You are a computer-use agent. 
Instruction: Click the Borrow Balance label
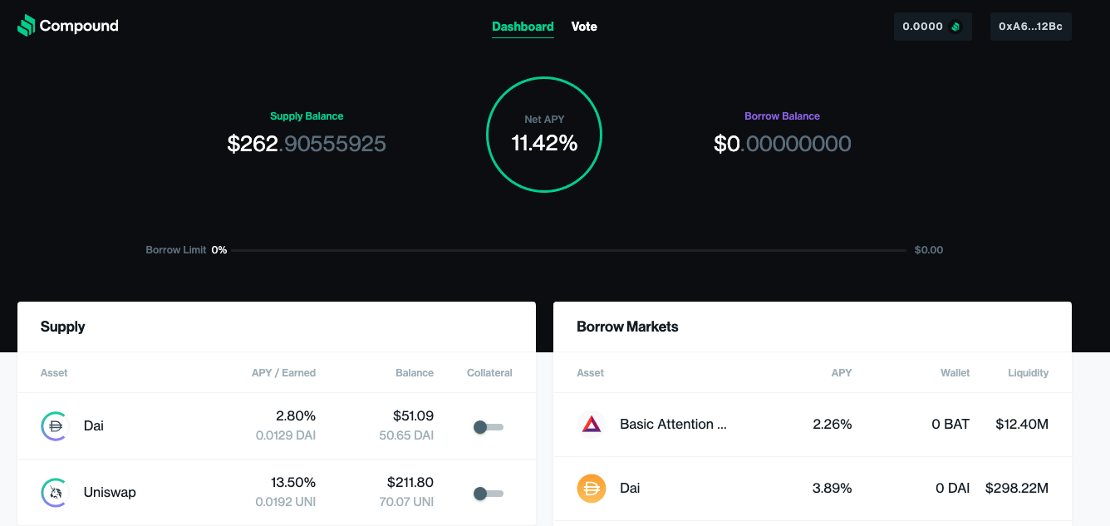click(783, 116)
